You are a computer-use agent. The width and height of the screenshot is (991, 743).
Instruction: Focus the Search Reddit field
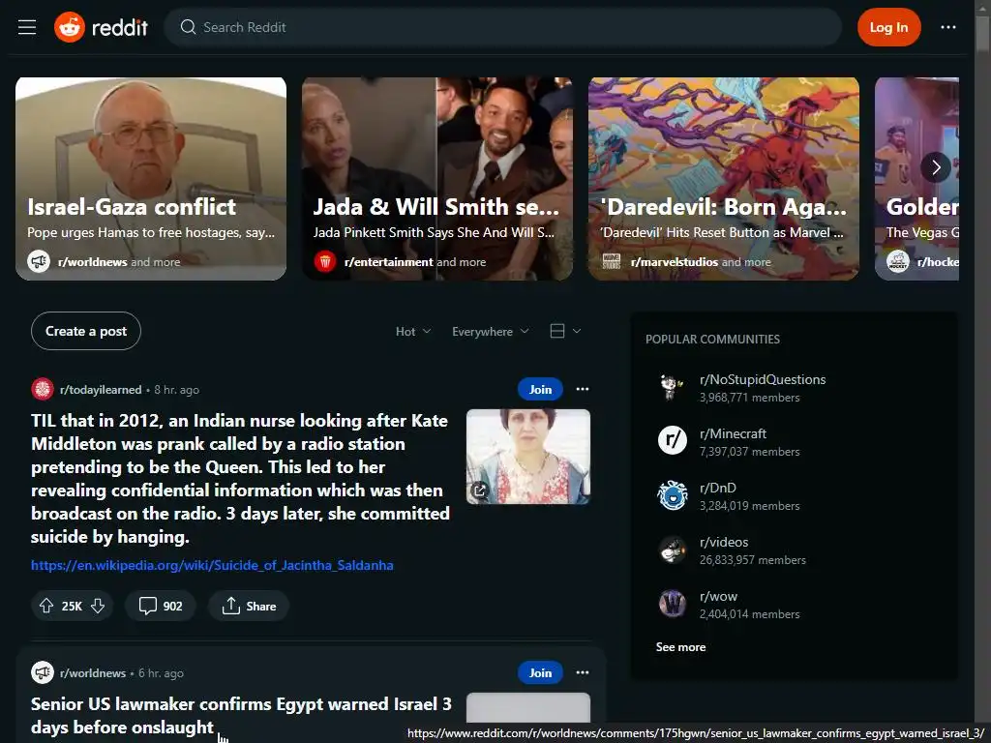[503, 27]
